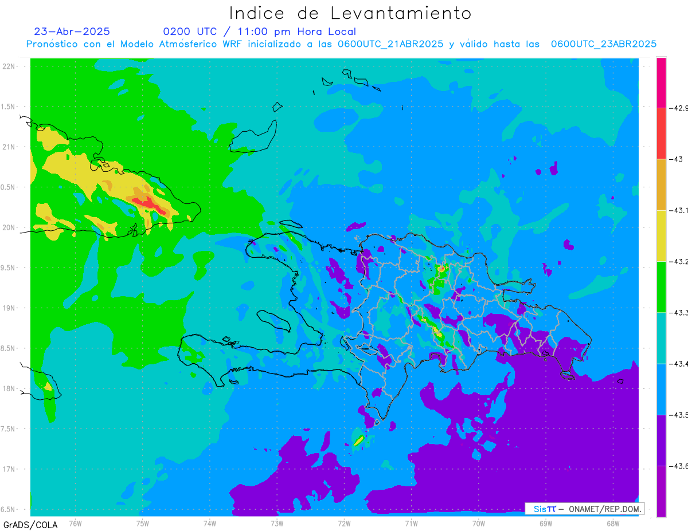Click the '-43.4' legend value

click(678, 364)
